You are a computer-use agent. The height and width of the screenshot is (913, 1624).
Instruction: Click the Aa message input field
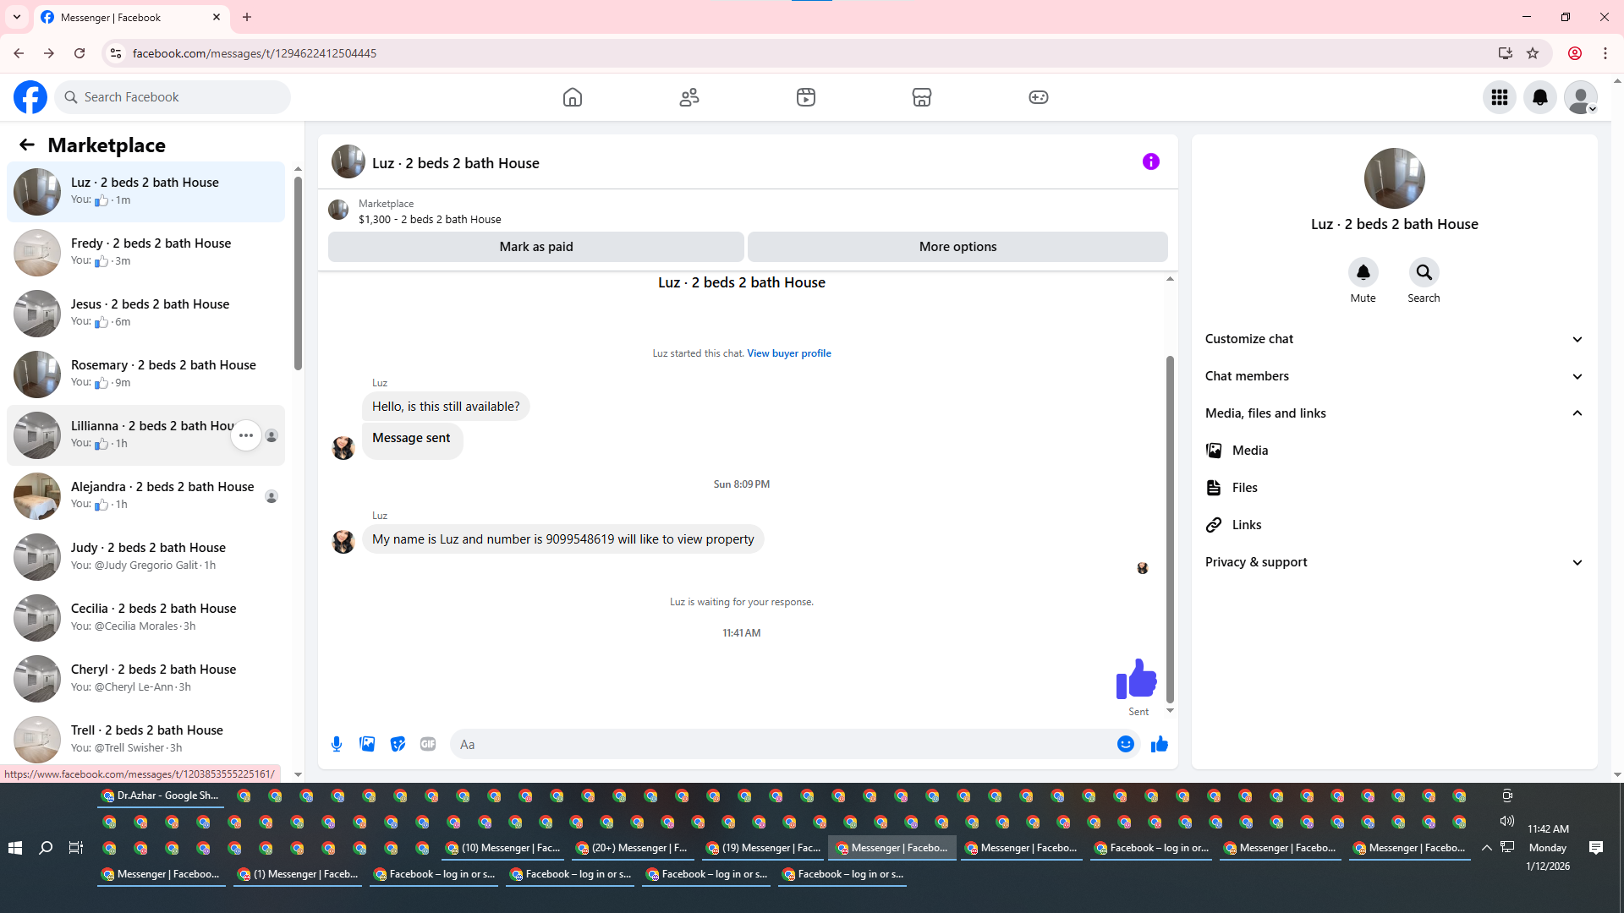(x=778, y=745)
